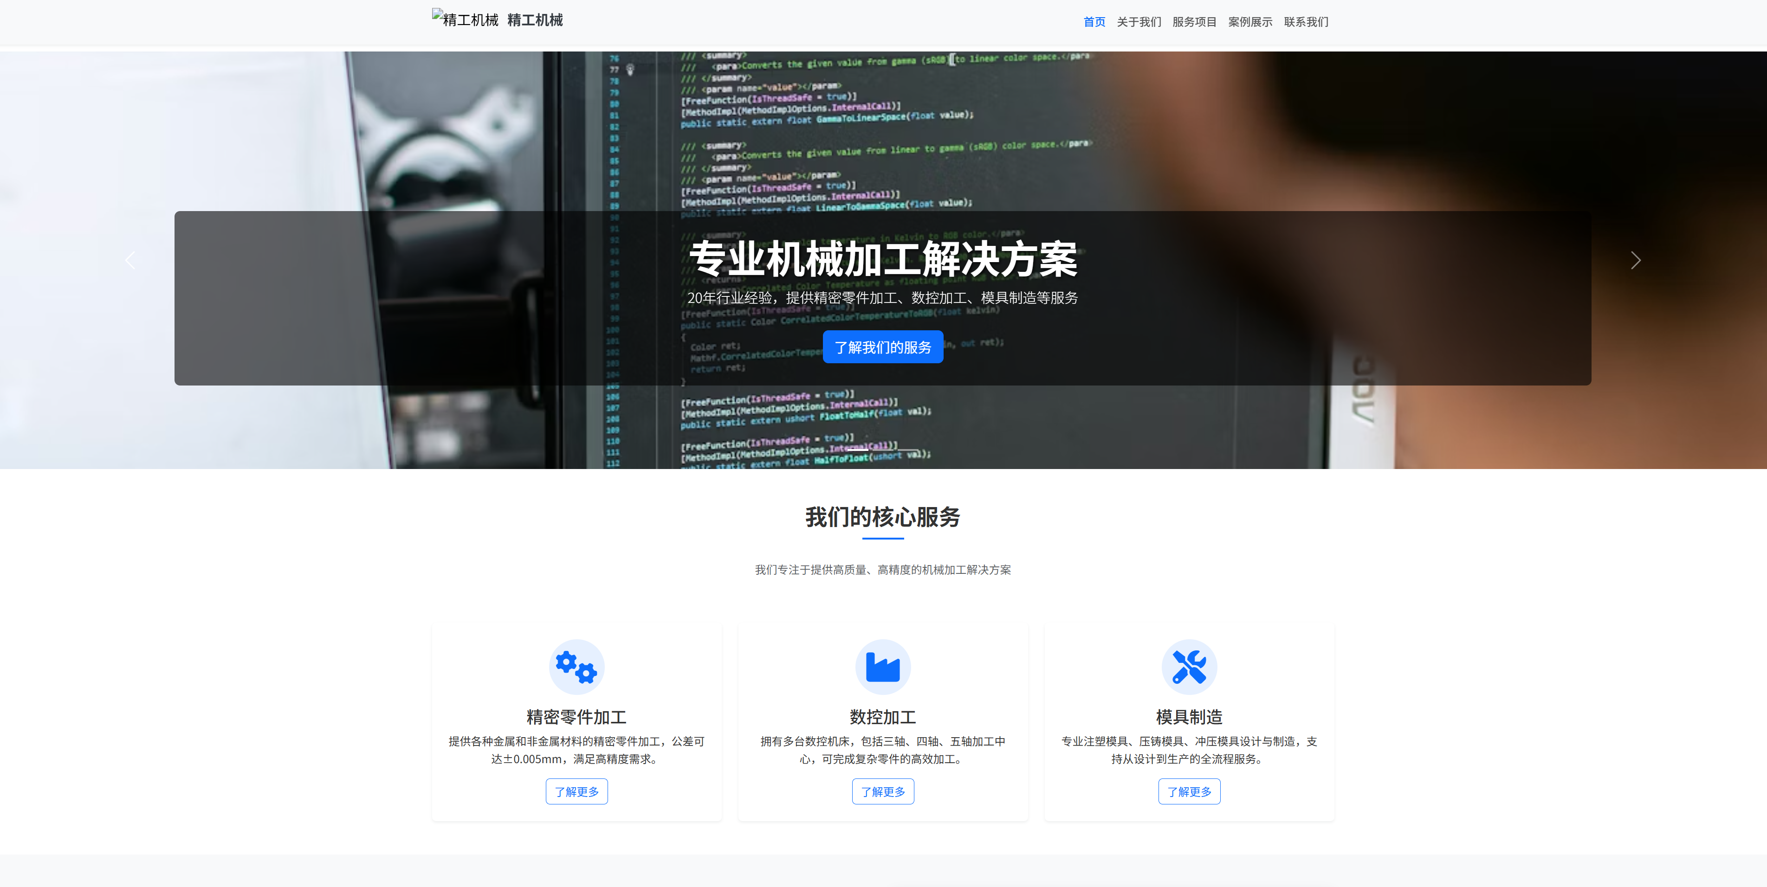Select the 精密零件加工 card title
This screenshot has height=887, width=1767.
click(576, 717)
